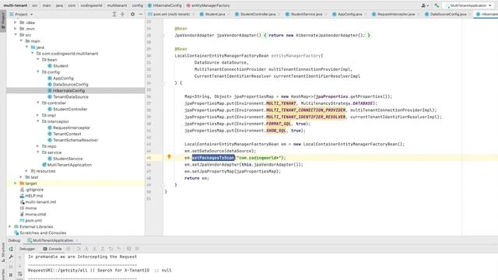
Task: Switch to StudentService.java editor tab
Action: (306, 14)
